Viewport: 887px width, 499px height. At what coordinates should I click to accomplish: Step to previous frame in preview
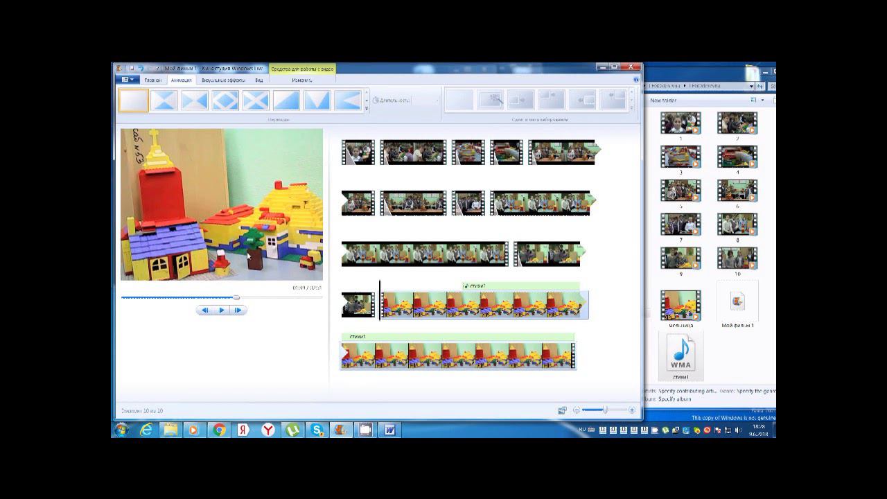[x=205, y=310]
